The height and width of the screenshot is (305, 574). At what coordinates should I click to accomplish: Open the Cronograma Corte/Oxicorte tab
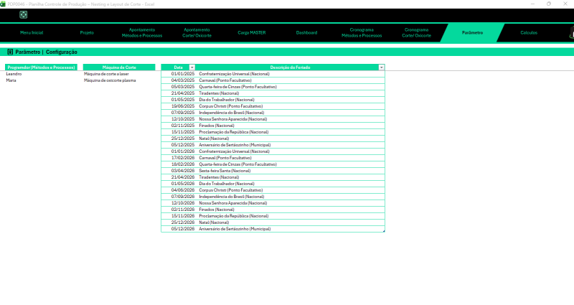(x=416, y=33)
